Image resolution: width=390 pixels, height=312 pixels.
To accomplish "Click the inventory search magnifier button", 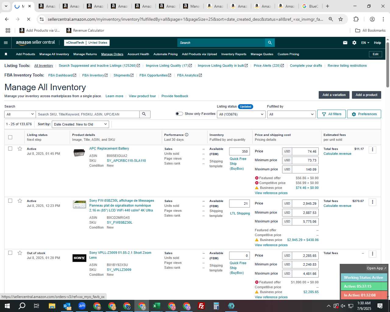I will click(x=144, y=114).
